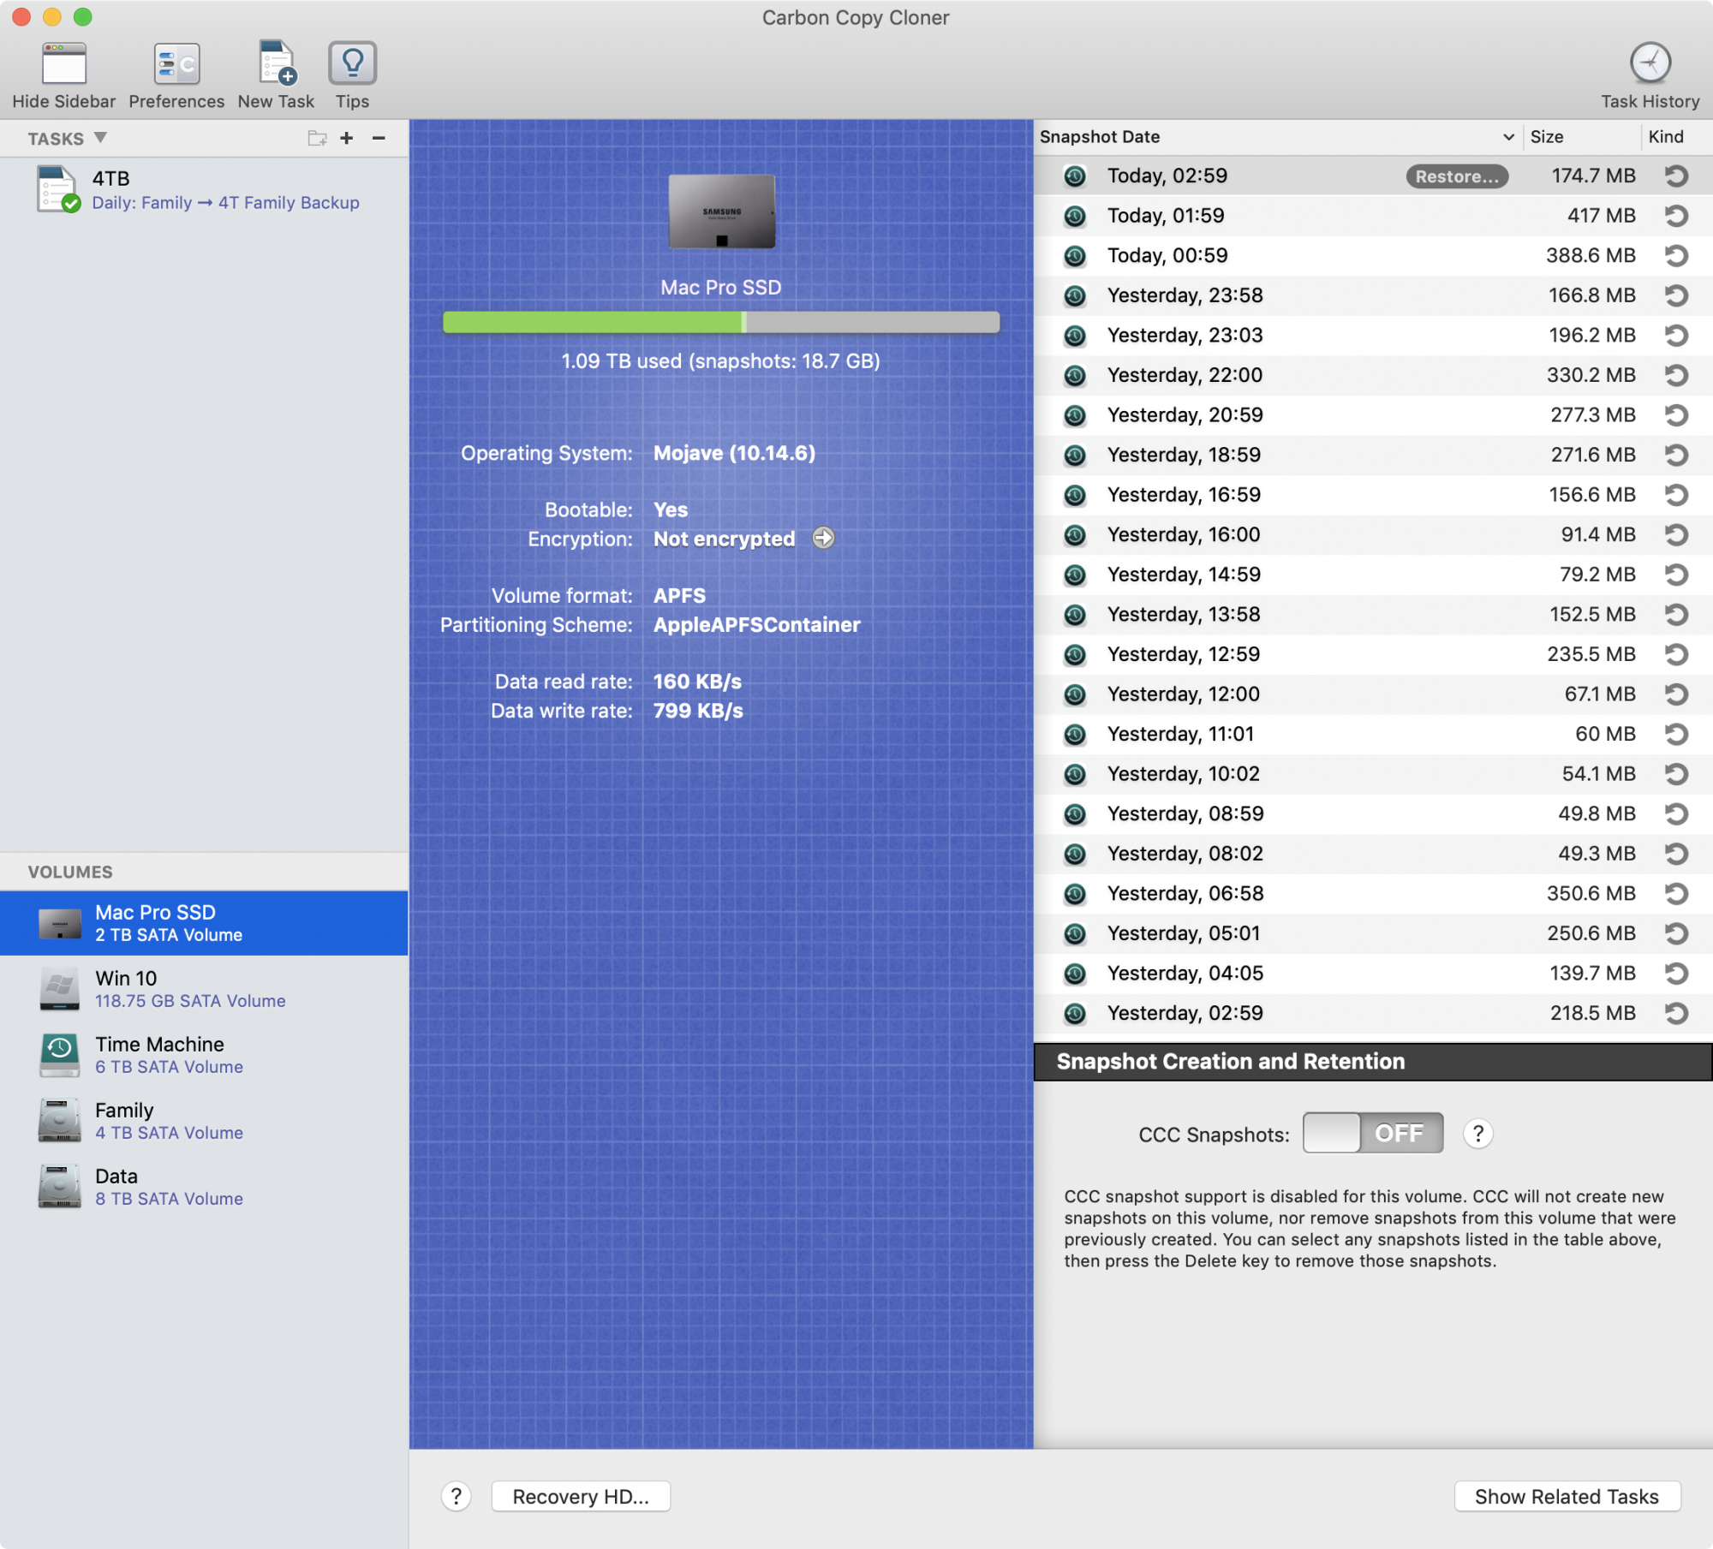Viewport: 1713px width, 1549px height.
Task: Click the Snapshot Date column header text
Action: (1100, 137)
